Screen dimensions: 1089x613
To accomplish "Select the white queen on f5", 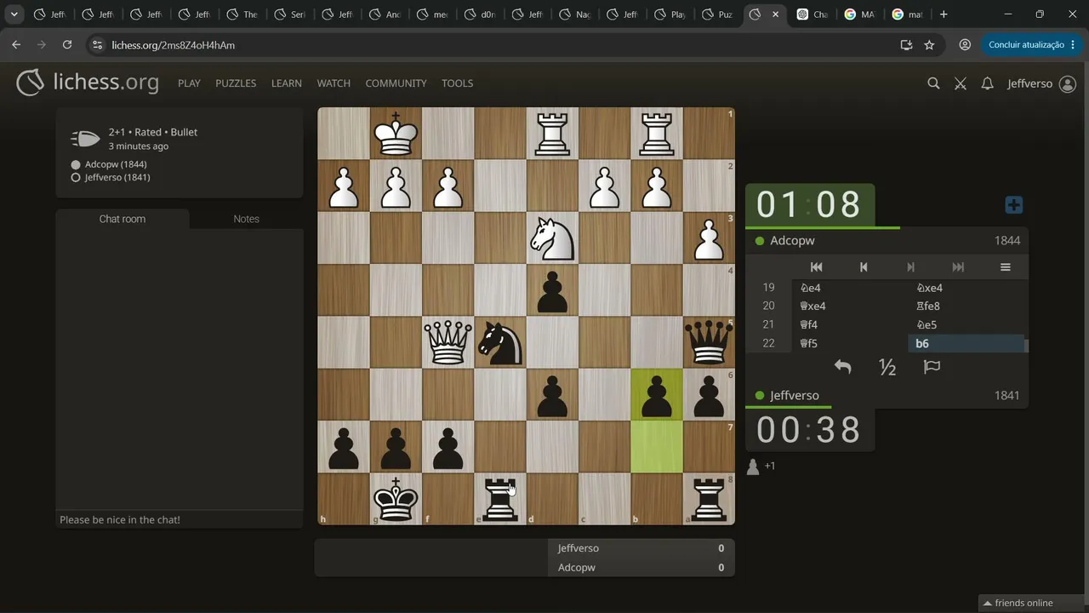I will [x=448, y=342].
